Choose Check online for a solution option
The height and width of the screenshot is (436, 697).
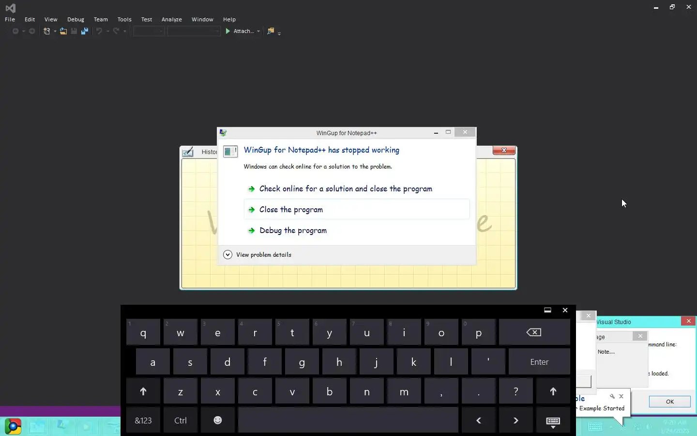[x=357, y=189]
